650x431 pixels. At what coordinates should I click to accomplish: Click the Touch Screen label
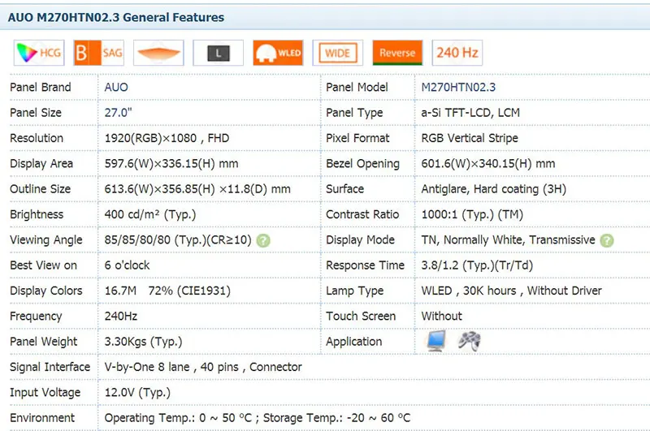[361, 317]
